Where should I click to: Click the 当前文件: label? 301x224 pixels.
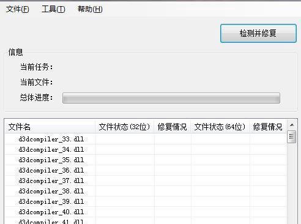(x=37, y=82)
